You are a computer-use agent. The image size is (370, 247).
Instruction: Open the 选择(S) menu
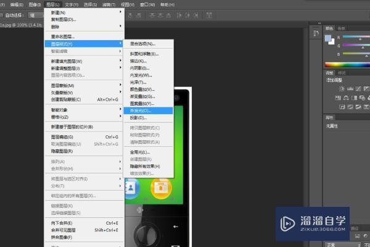[x=91, y=5]
